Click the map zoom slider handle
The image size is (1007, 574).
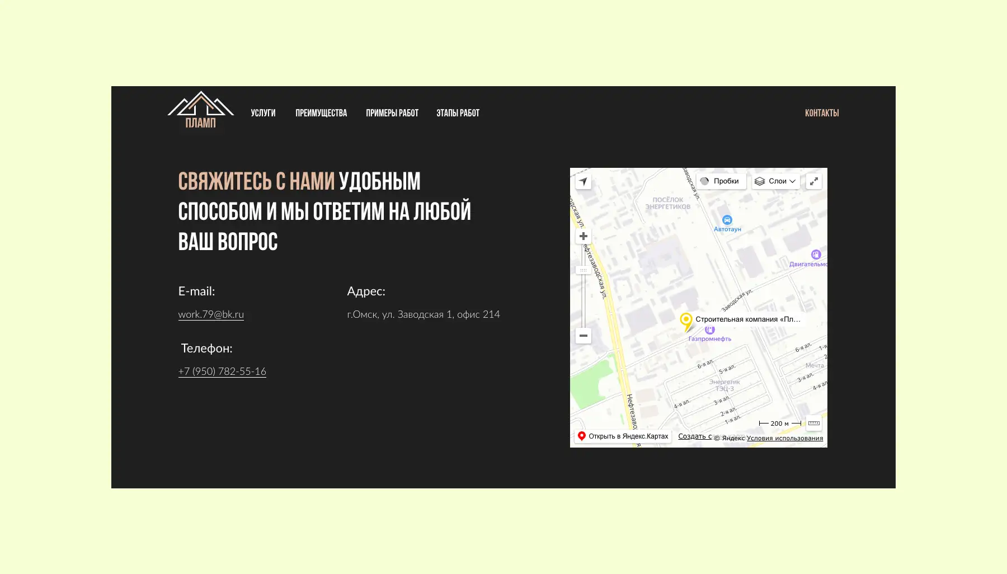[584, 270]
